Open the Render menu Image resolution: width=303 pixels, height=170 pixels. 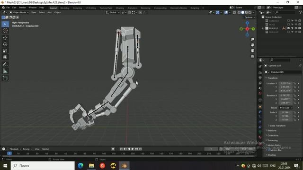22,8
